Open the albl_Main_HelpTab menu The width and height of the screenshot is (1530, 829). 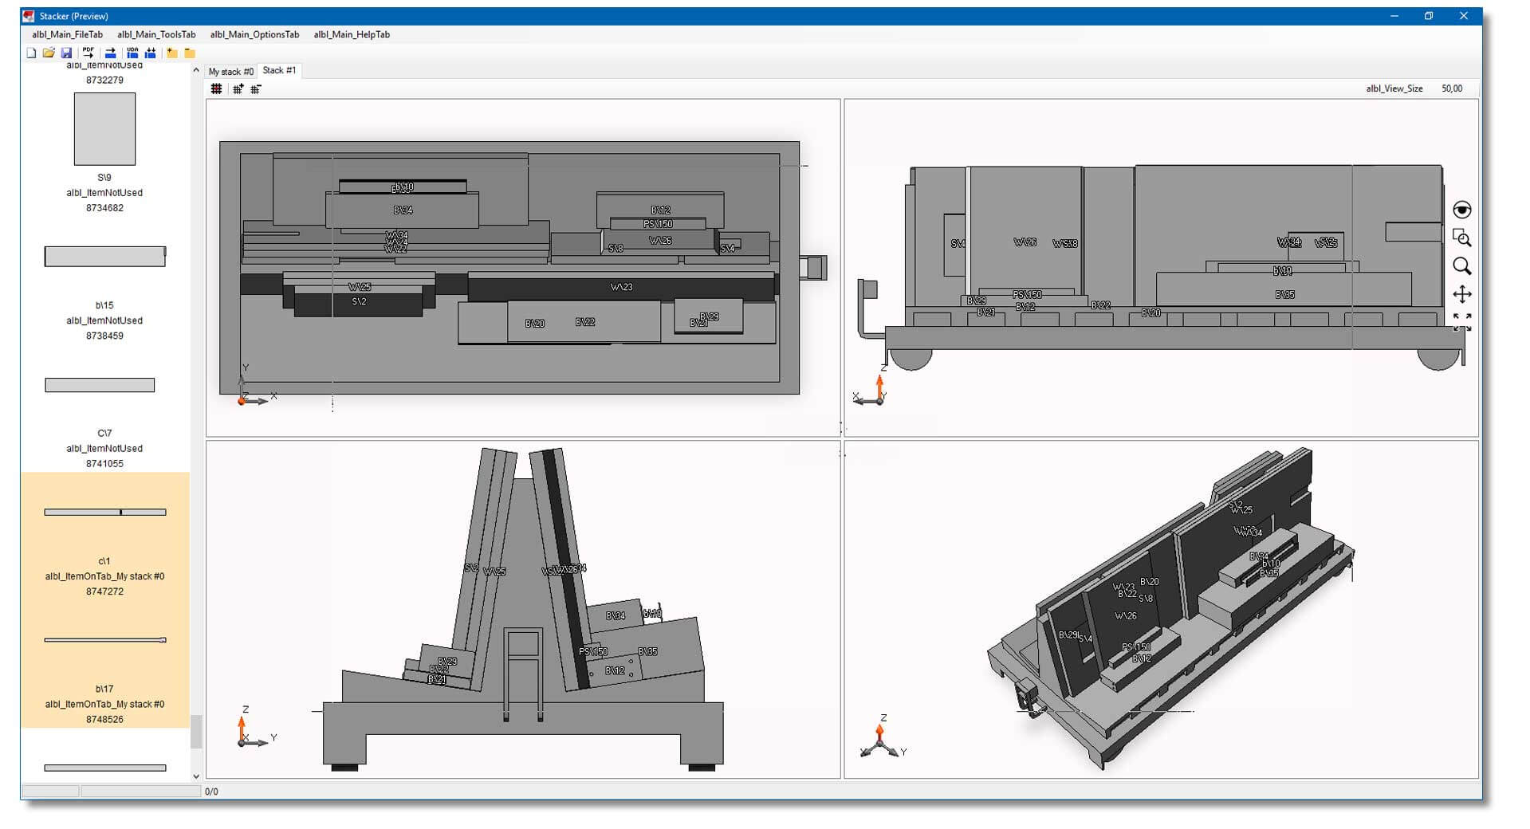click(352, 34)
